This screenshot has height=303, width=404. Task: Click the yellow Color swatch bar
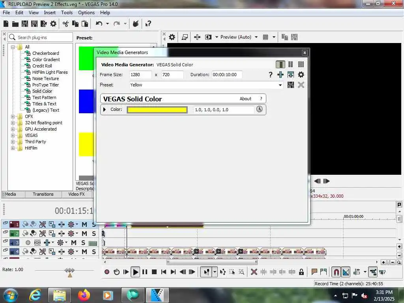pos(157,110)
